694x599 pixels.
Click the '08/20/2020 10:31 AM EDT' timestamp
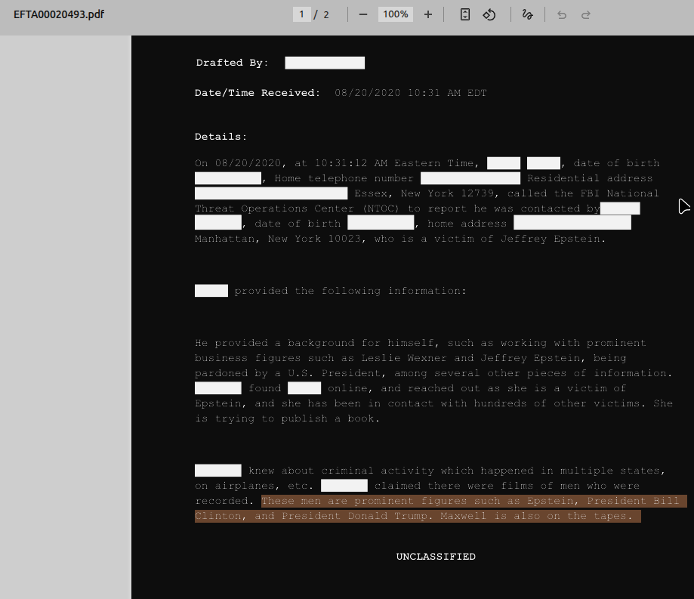tap(411, 93)
